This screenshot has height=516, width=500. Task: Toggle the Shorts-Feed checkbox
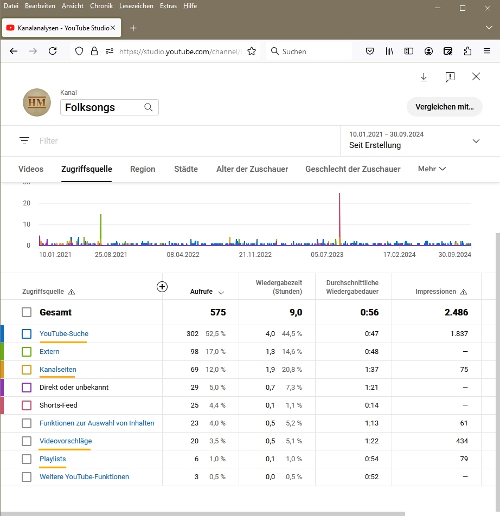click(27, 405)
